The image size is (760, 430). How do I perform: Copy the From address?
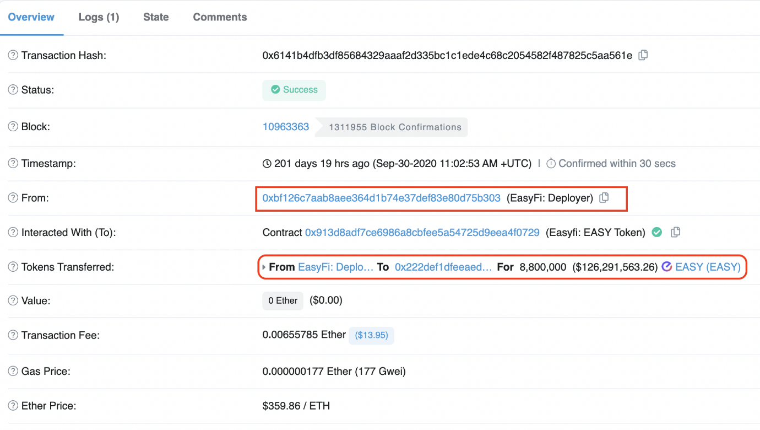[x=604, y=198]
